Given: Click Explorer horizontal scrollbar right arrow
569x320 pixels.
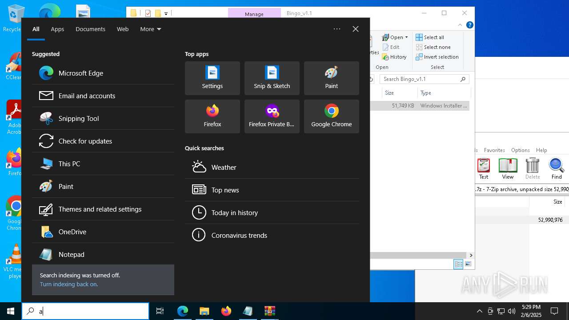Looking at the screenshot, I should point(471,255).
